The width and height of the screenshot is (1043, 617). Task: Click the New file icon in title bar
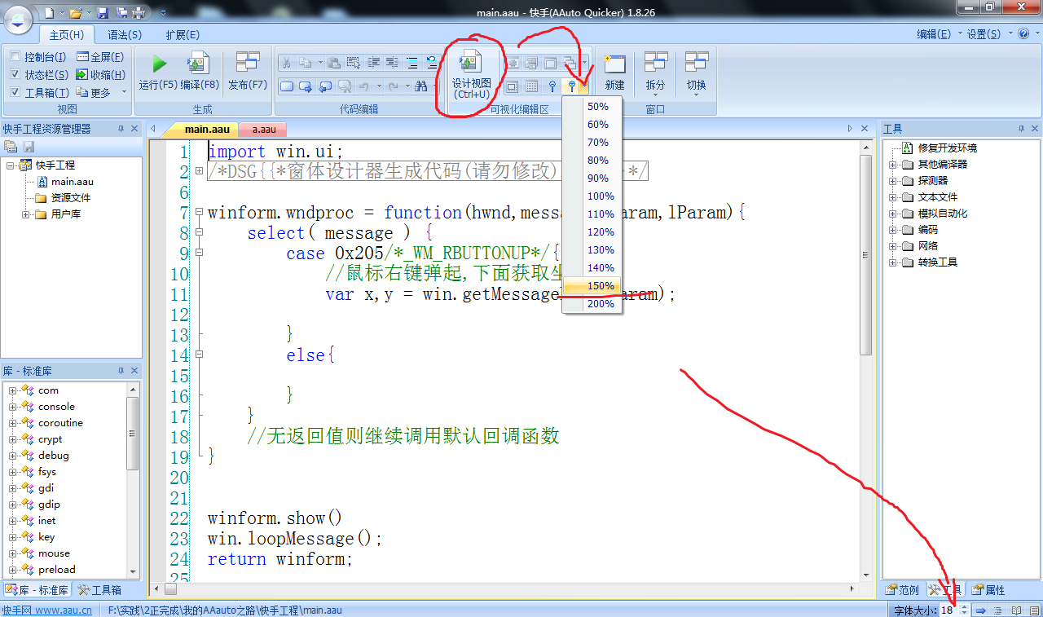pyautogui.click(x=49, y=13)
